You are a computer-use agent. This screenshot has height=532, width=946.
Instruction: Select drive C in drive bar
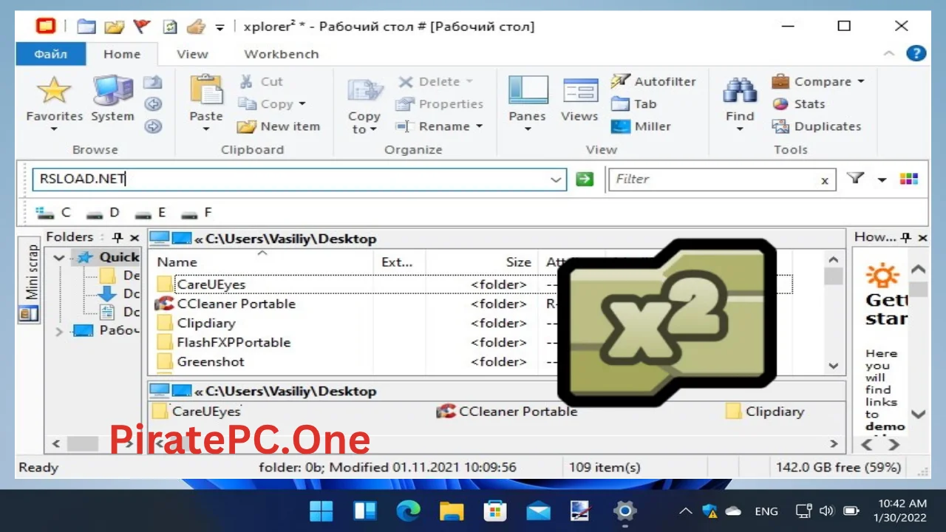click(x=53, y=213)
